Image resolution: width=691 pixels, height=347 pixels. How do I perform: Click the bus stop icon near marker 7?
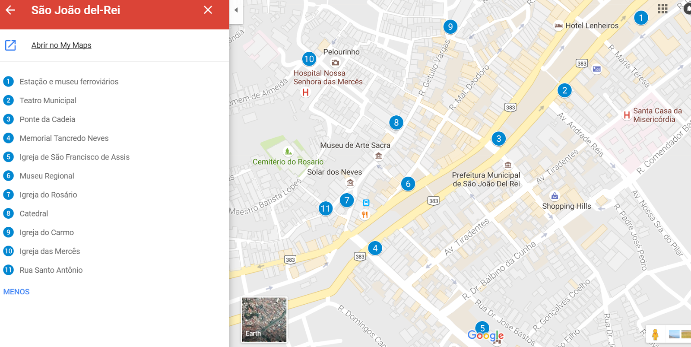pyautogui.click(x=366, y=203)
